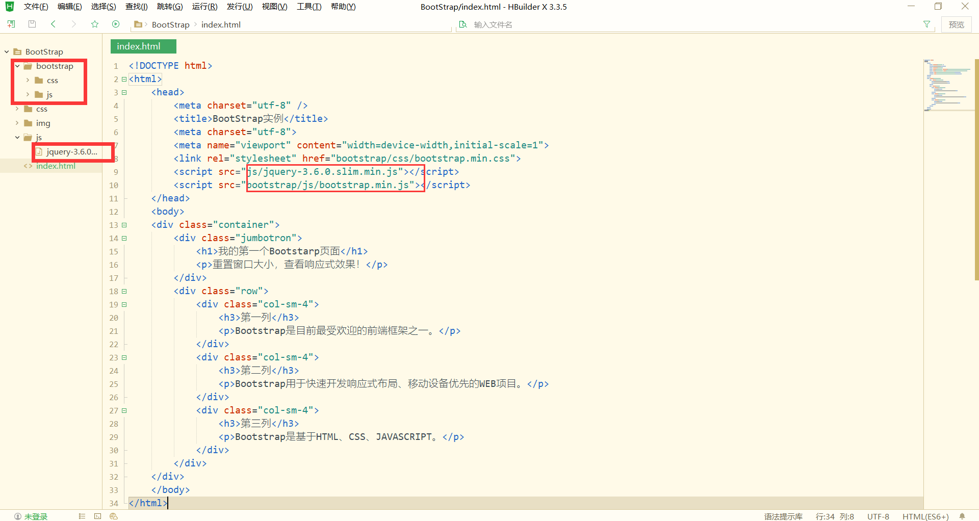This screenshot has height=521, width=979.
Task: Click the new file toolbar icon
Action: [11, 24]
